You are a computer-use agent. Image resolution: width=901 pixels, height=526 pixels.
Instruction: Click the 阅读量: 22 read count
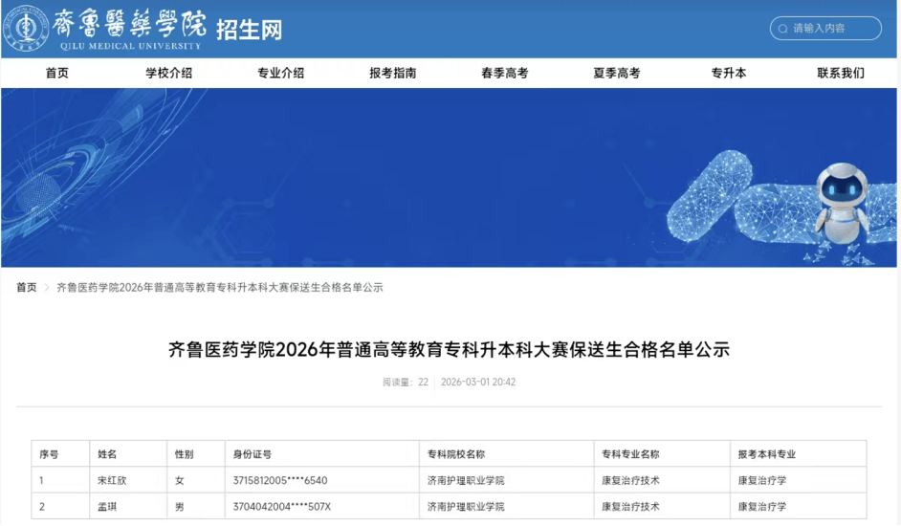[406, 383]
